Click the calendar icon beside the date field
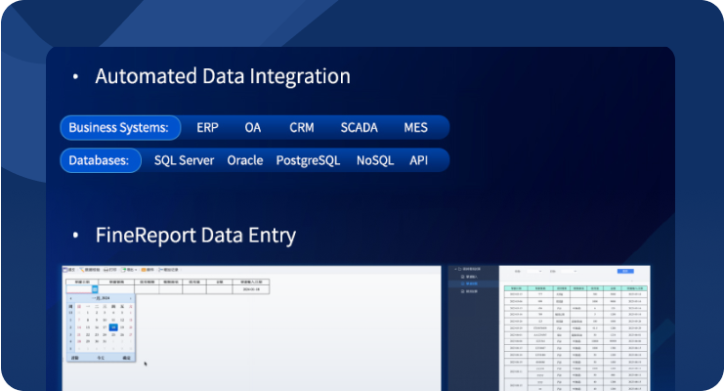 pos(96,289)
